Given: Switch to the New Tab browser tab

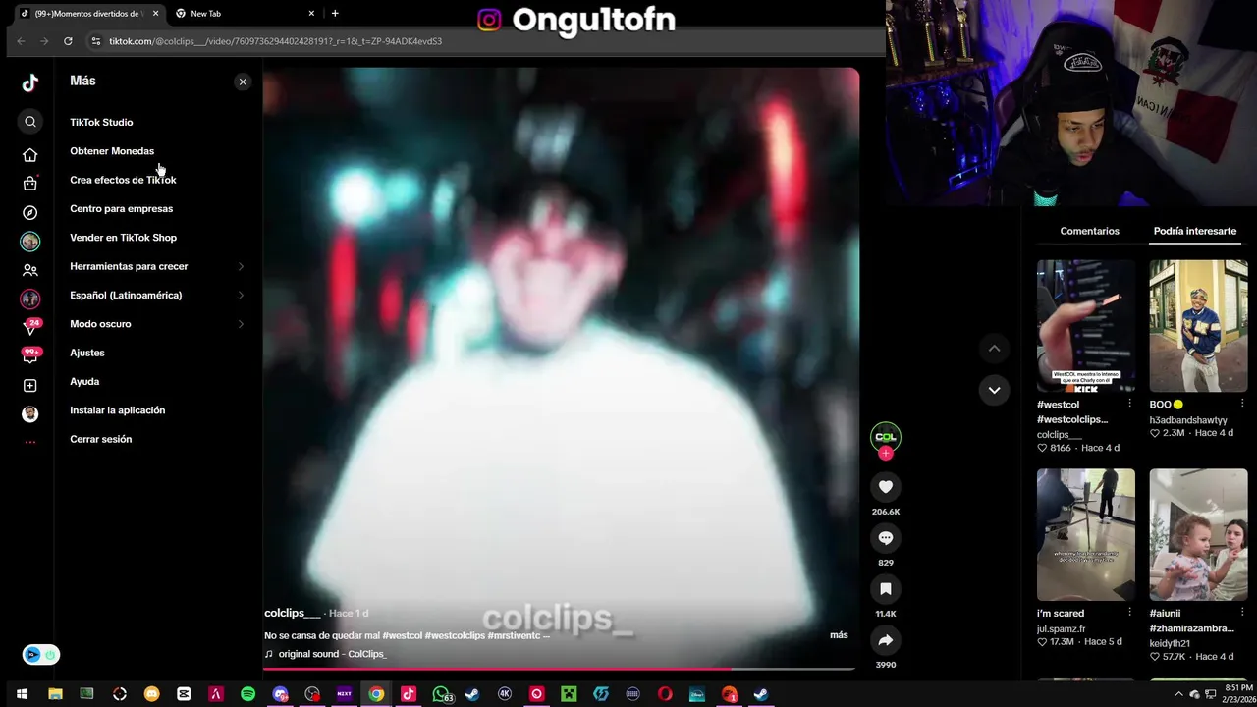Looking at the screenshot, I should pyautogui.click(x=246, y=13).
